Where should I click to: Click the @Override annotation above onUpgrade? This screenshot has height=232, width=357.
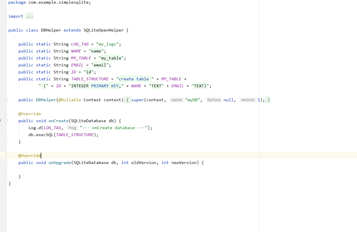[x=30, y=156]
